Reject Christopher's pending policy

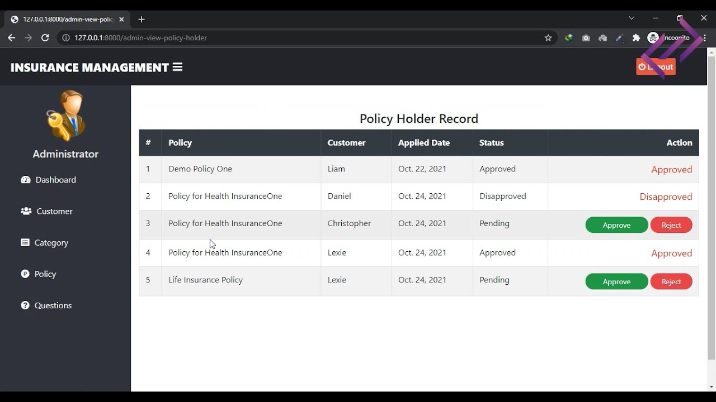pyautogui.click(x=671, y=225)
